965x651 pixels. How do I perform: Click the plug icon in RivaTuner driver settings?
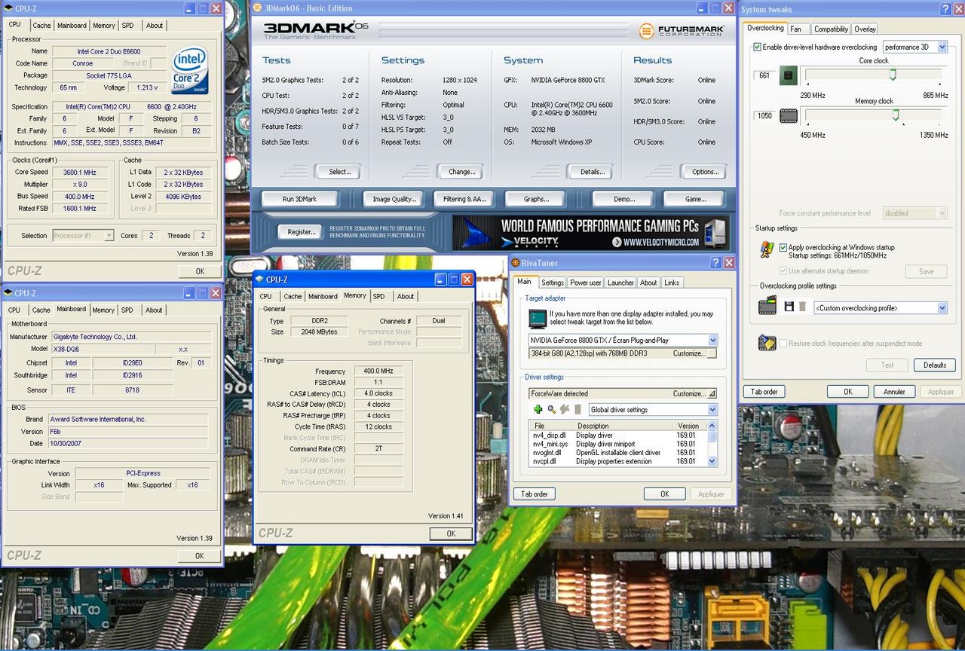564,409
